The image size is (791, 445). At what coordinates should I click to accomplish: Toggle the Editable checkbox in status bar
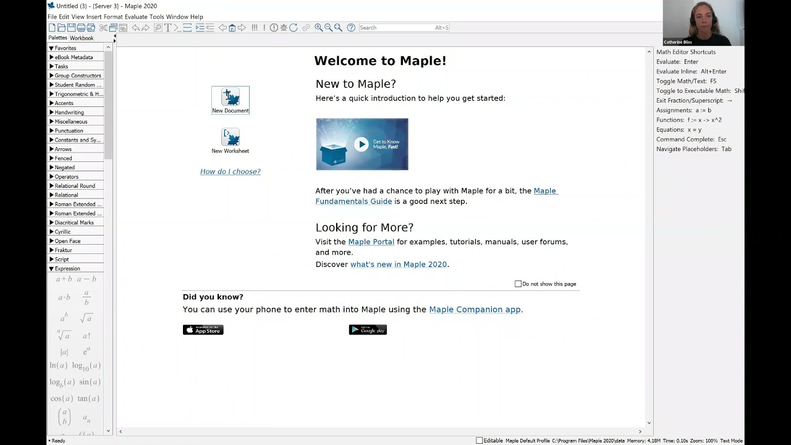(479, 441)
